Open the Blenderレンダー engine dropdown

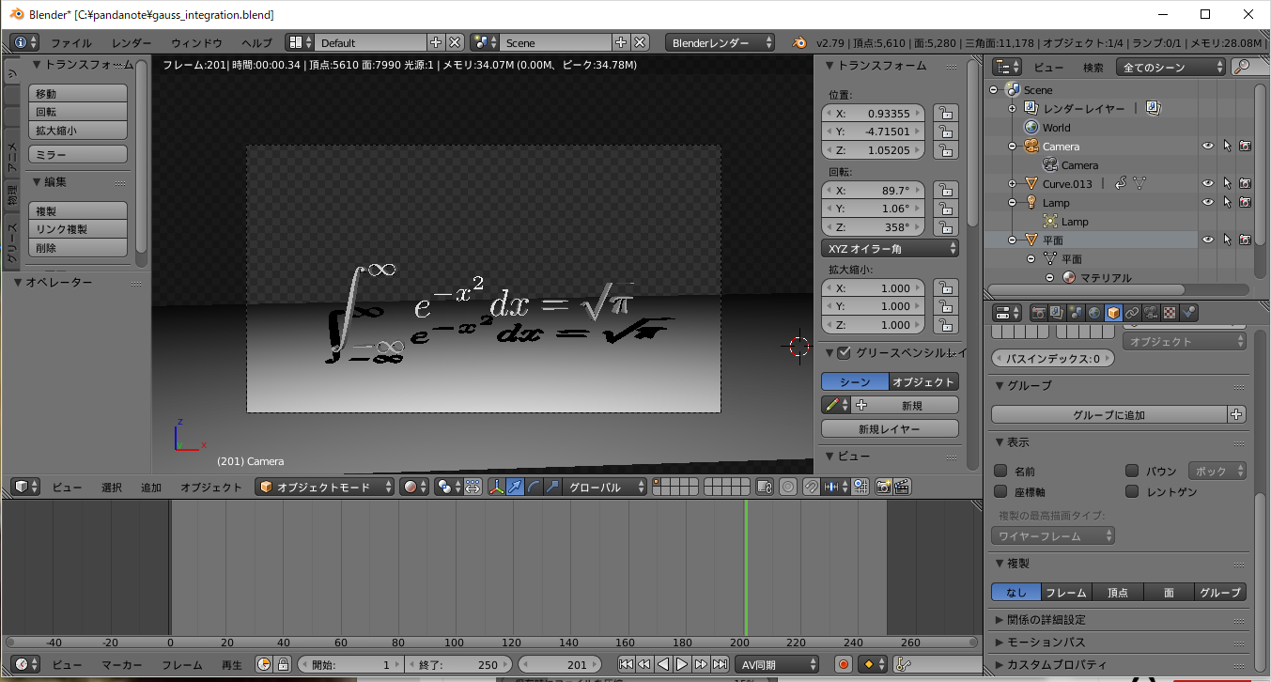pyautogui.click(x=721, y=42)
